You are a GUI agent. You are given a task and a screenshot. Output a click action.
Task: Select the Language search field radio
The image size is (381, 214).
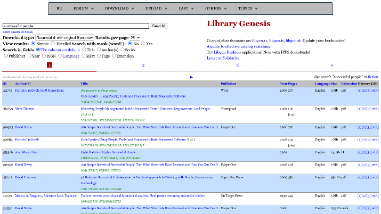(x=60, y=56)
